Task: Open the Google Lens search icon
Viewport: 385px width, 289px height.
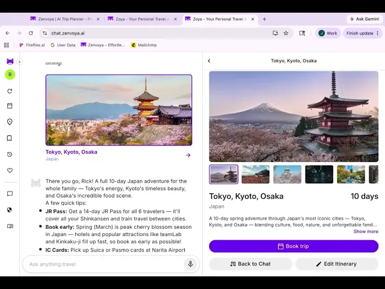Action: pyautogui.click(x=302, y=33)
